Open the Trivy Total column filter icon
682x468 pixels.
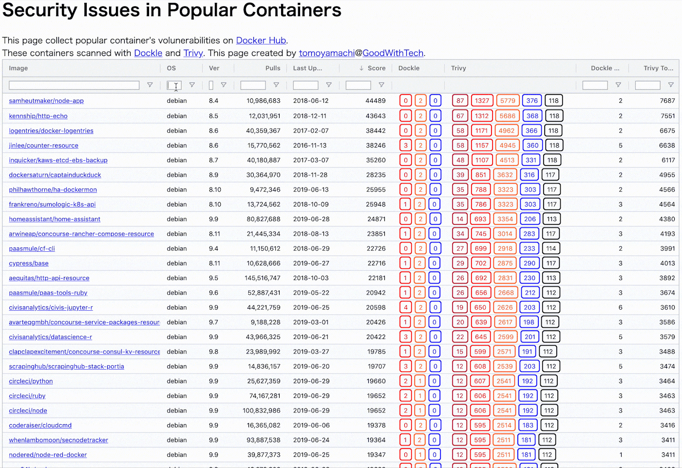[x=671, y=85]
